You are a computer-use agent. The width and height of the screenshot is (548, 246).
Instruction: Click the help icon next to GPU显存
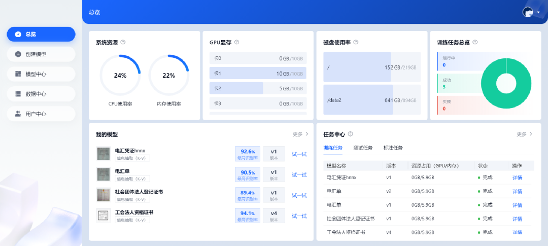pyautogui.click(x=236, y=42)
